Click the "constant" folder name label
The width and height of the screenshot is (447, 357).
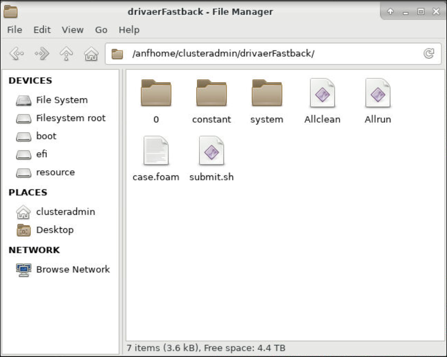(x=211, y=119)
